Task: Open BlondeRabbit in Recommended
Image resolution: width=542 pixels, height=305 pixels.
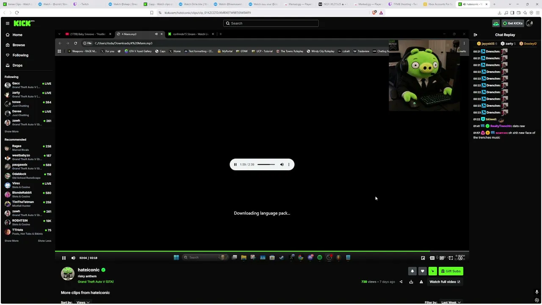Action: 28,194
